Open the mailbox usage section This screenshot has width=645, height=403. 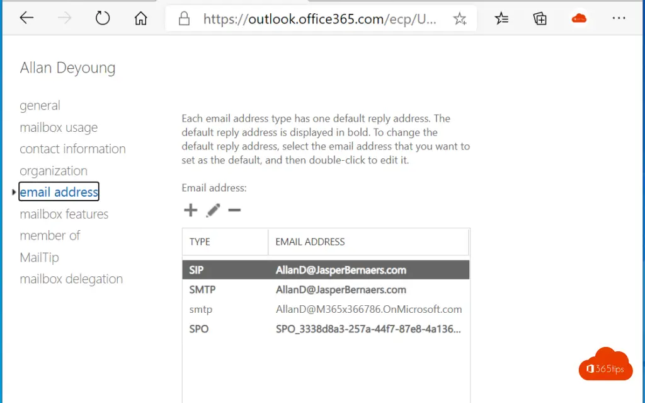click(59, 127)
